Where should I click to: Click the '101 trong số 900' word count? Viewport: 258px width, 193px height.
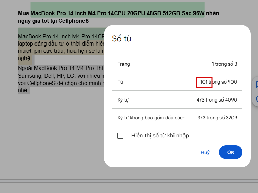(219, 82)
